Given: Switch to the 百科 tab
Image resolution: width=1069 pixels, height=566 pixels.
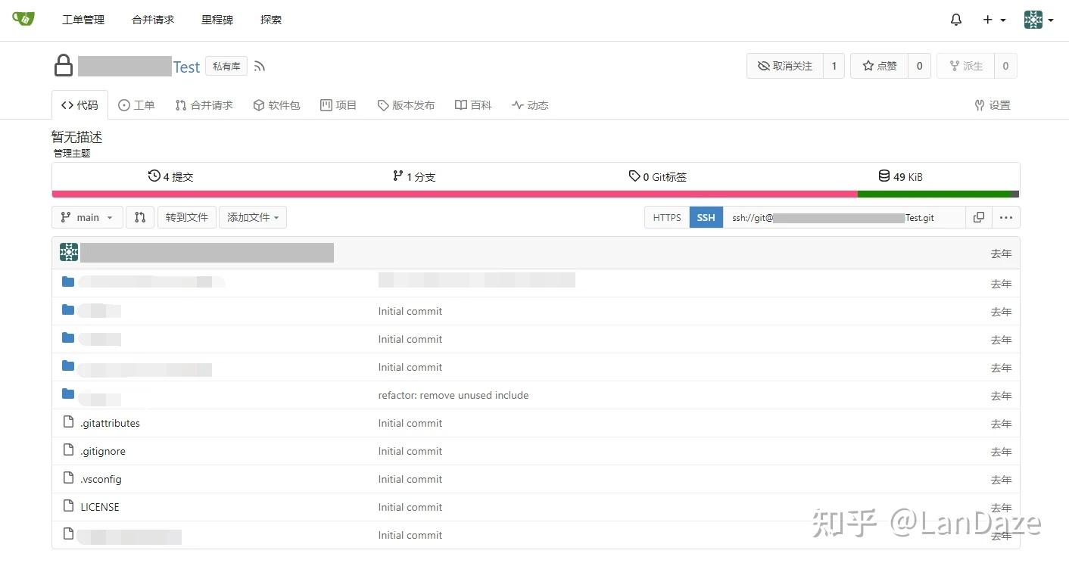Looking at the screenshot, I should click(473, 105).
